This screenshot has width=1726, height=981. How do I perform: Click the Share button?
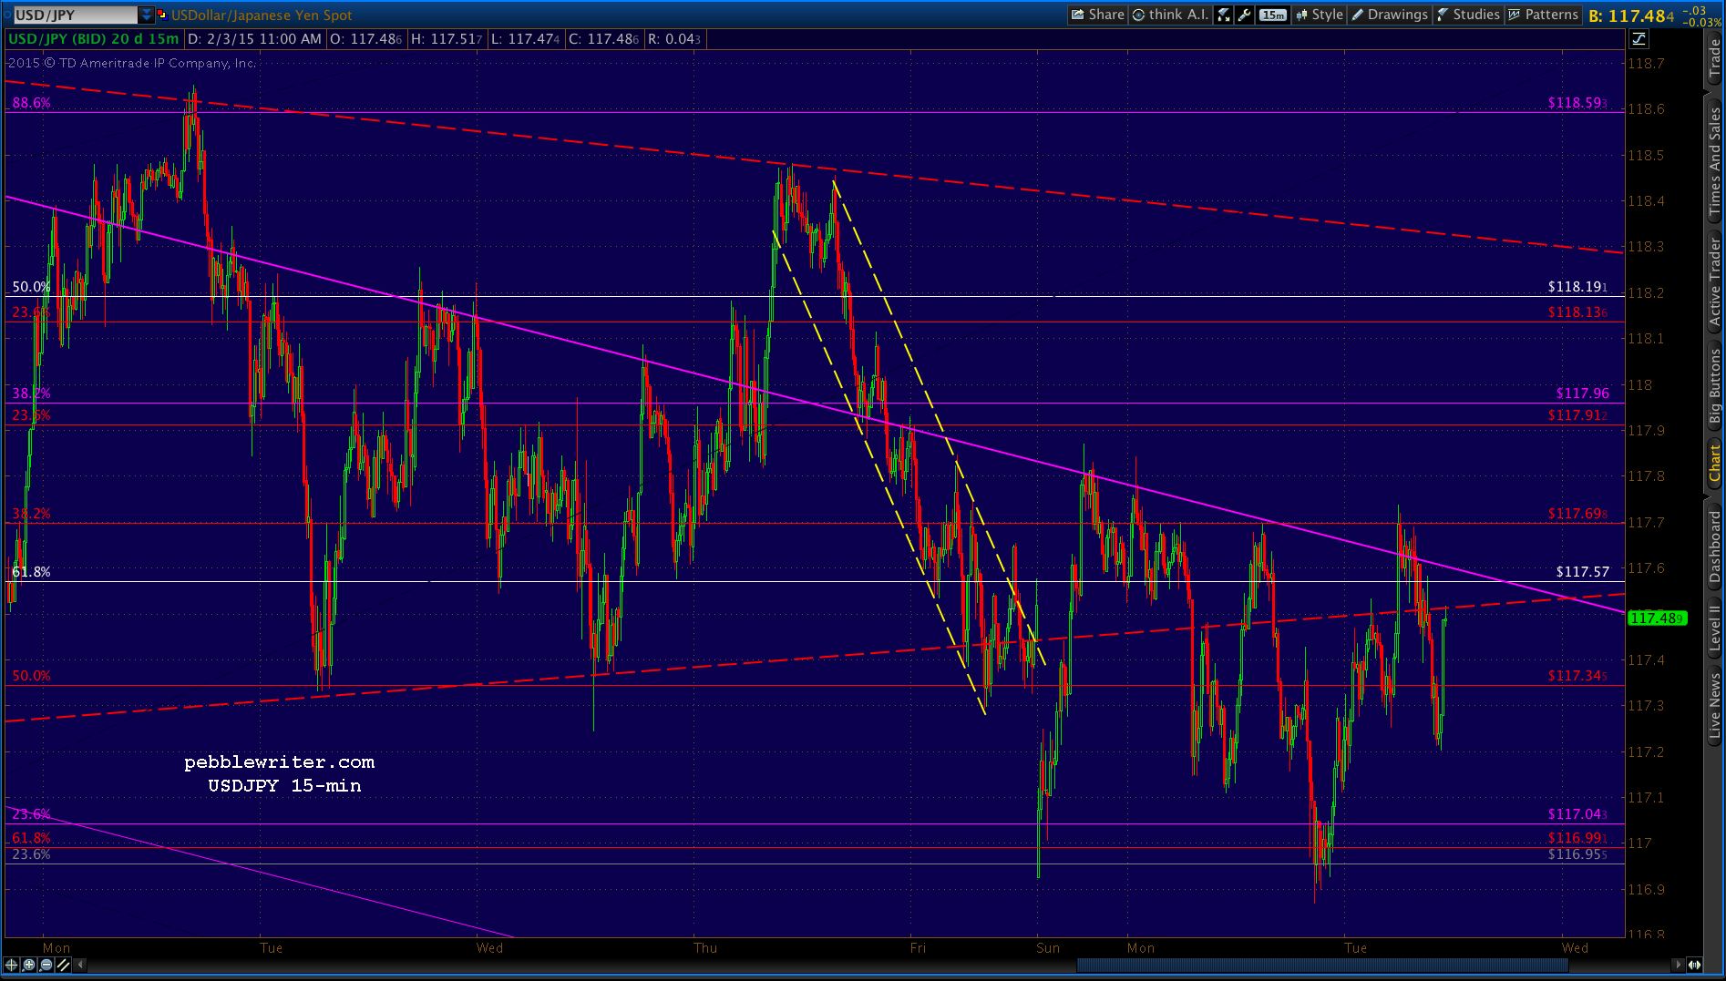[x=1098, y=15]
